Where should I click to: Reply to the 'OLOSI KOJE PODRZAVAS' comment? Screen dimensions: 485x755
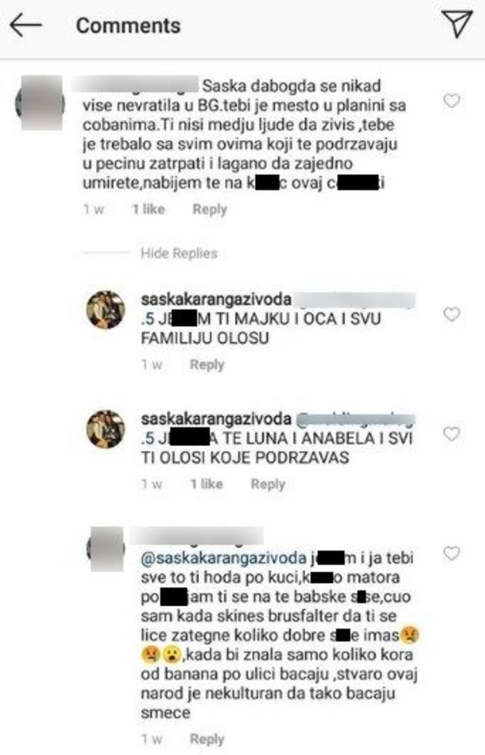pyautogui.click(x=268, y=484)
